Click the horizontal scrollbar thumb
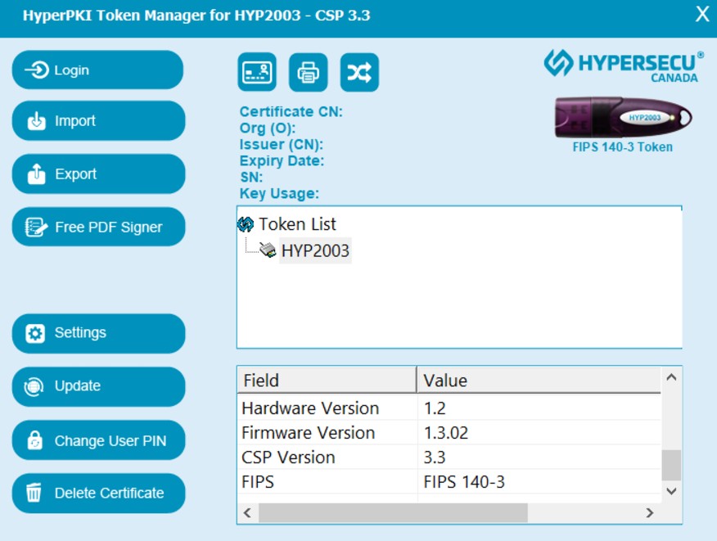Screen dimensions: 717x541 click(393, 512)
